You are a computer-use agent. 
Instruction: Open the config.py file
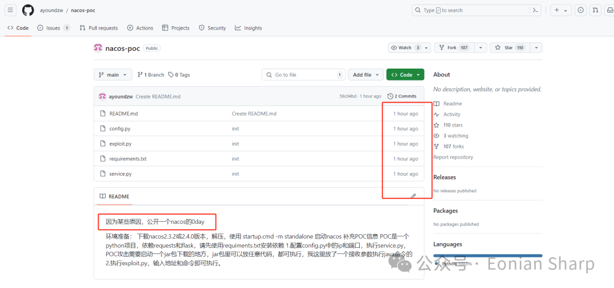pos(120,128)
